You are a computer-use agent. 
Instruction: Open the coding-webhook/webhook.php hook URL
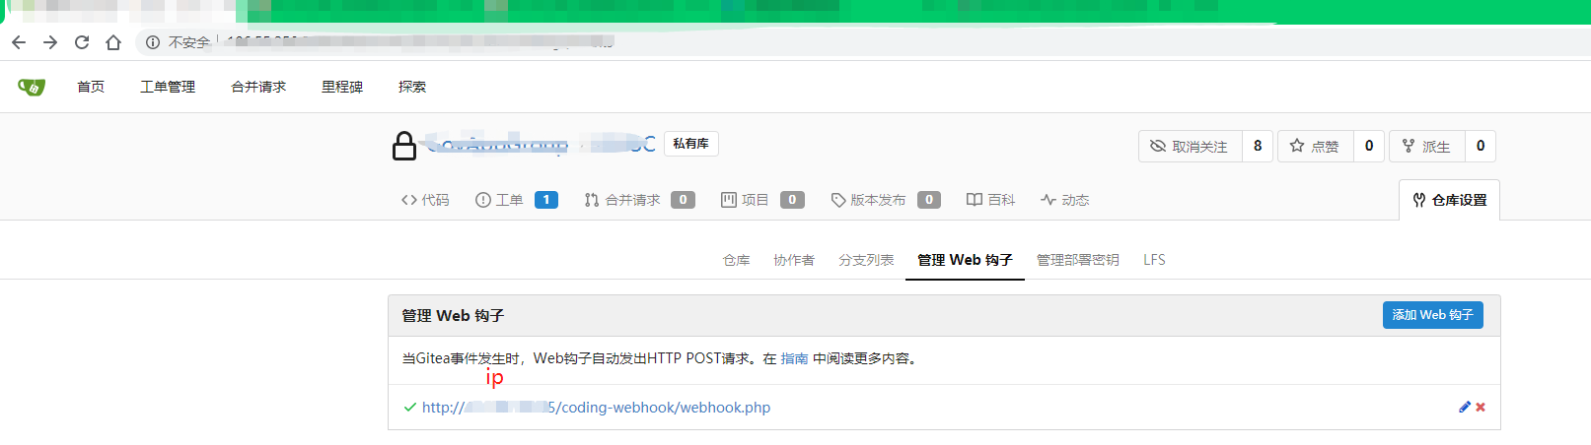coord(596,408)
